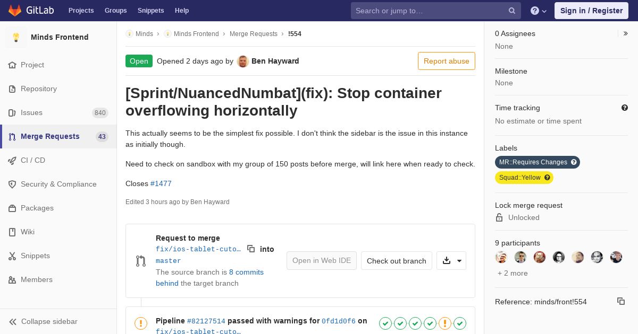This screenshot has height=334, width=638.
Task: Click the Merge Requests icon in sidebar
Action: tap(12, 137)
